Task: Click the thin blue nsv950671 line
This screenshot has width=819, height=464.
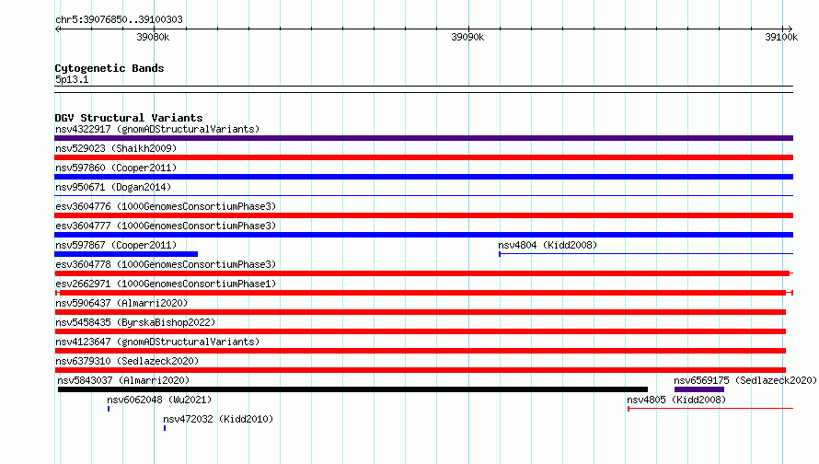Action: coord(423,196)
